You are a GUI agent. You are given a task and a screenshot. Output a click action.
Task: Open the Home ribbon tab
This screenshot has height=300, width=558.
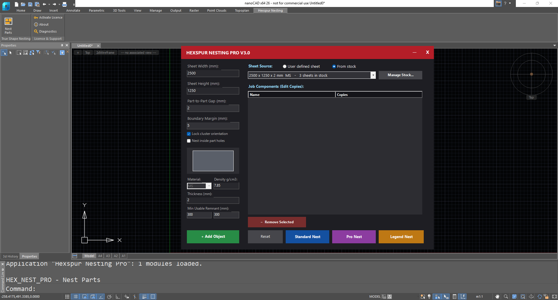(x=21, y=10)
